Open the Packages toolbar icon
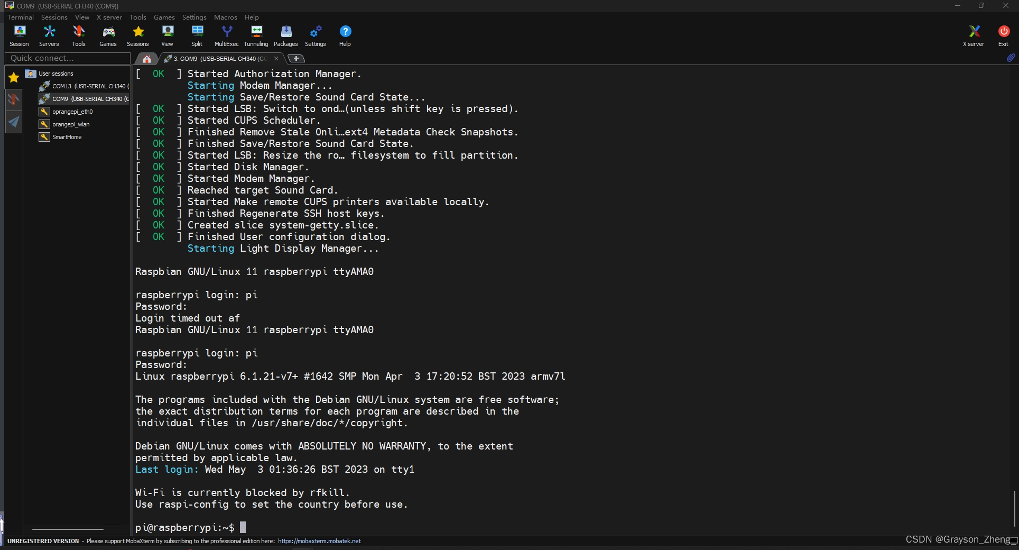The width and height of the screenshot is (1019, 550). pyautogui.click(x=286, y=36)
